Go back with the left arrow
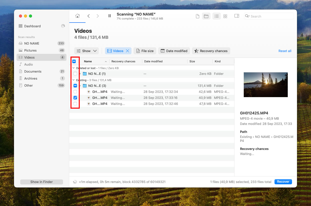 [x=88, y=16]
